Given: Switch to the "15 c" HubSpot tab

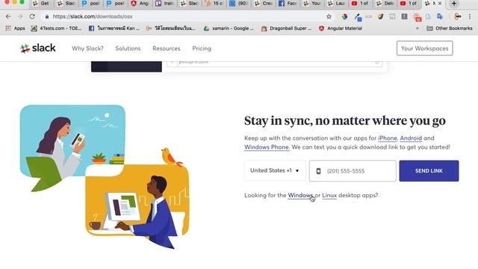Looking at the screenshot, I should [x=214, y=3].
